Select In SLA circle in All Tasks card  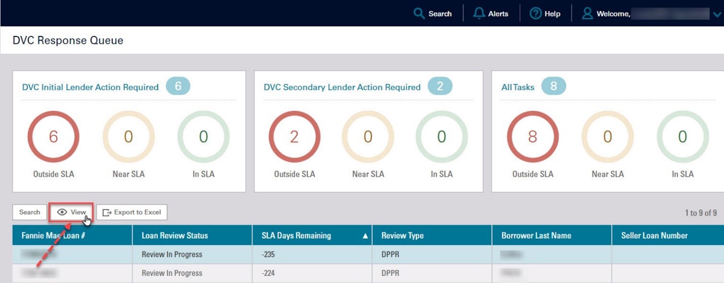pyautogui.click(x=682, y=137)
